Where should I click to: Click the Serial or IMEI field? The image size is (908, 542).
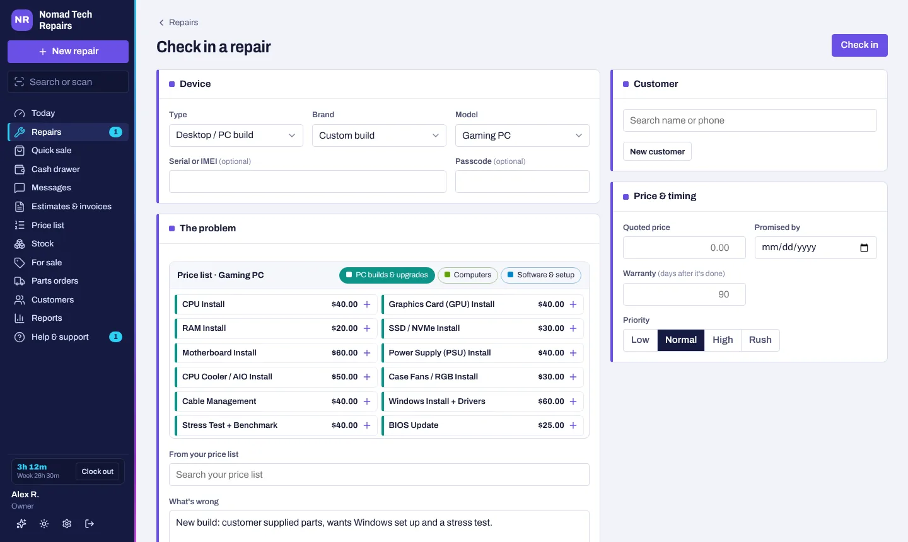308,182
